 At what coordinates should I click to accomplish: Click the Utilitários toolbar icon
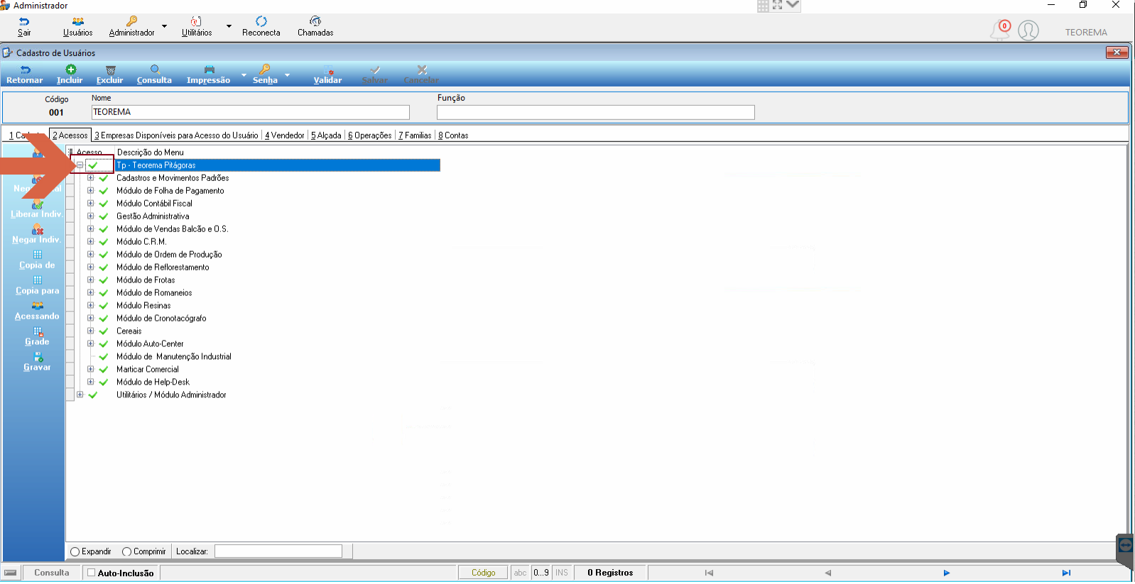pyautogui.click(x=196, y=21)
